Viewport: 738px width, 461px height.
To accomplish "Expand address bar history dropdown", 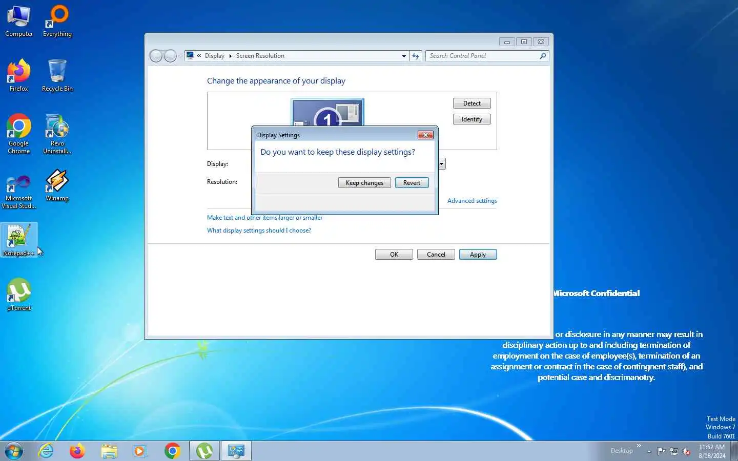I will (x=404, y=56).
